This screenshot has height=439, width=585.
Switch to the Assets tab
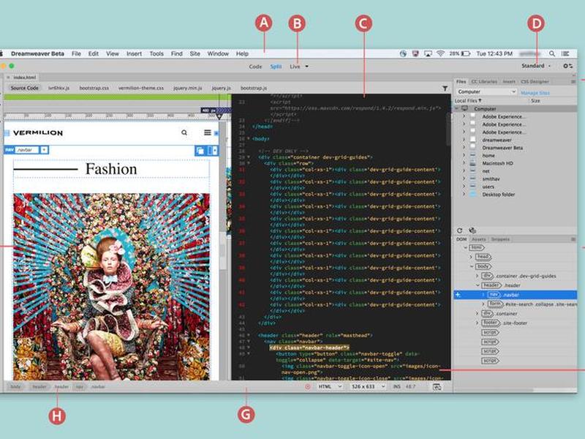tap(479, 239)
